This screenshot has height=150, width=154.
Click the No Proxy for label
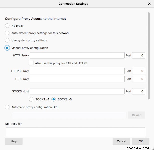point(13,124)
